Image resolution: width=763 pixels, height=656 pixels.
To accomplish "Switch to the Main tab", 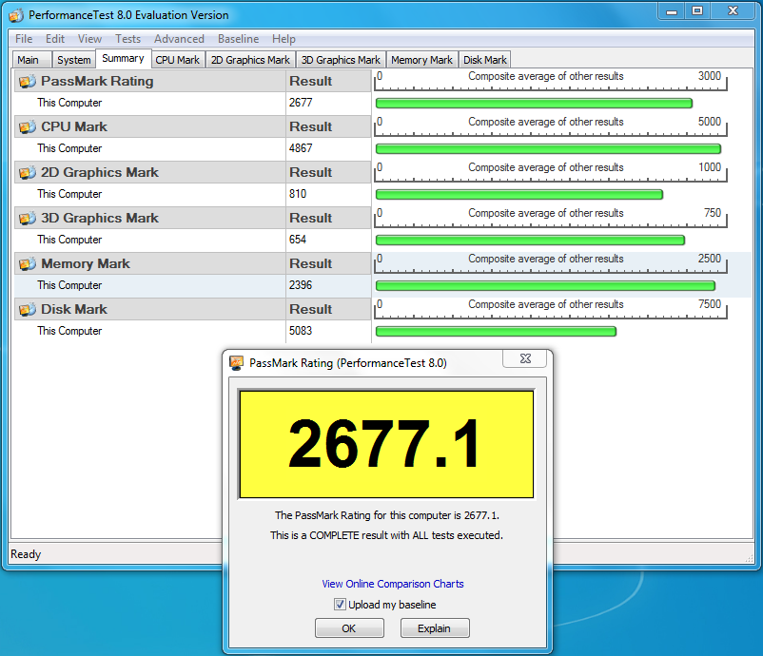I will pyautogui.click(x=31, y=60).
